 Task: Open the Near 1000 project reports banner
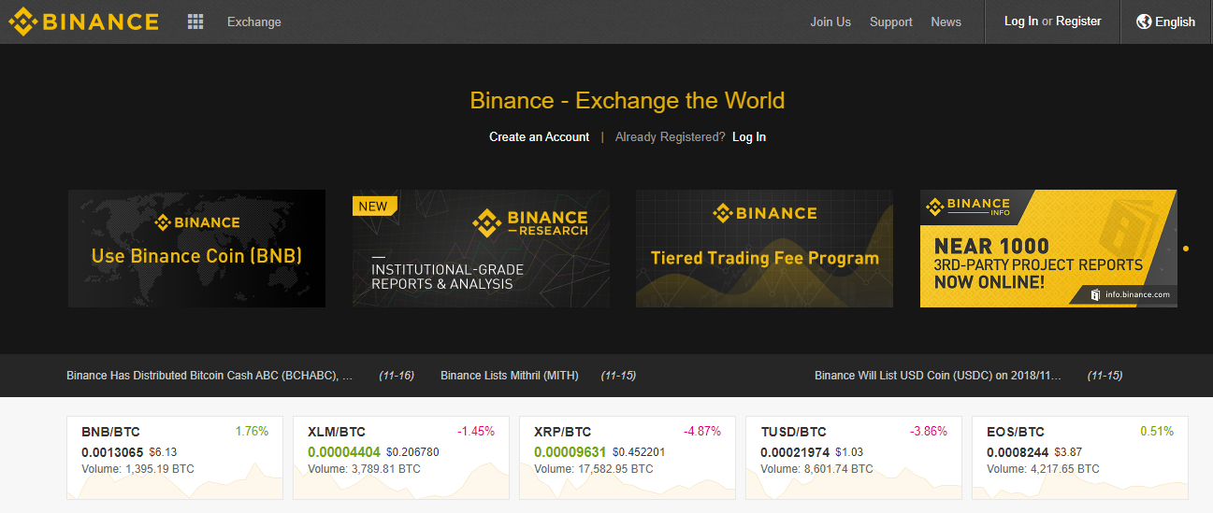[x=1048, y=249]
